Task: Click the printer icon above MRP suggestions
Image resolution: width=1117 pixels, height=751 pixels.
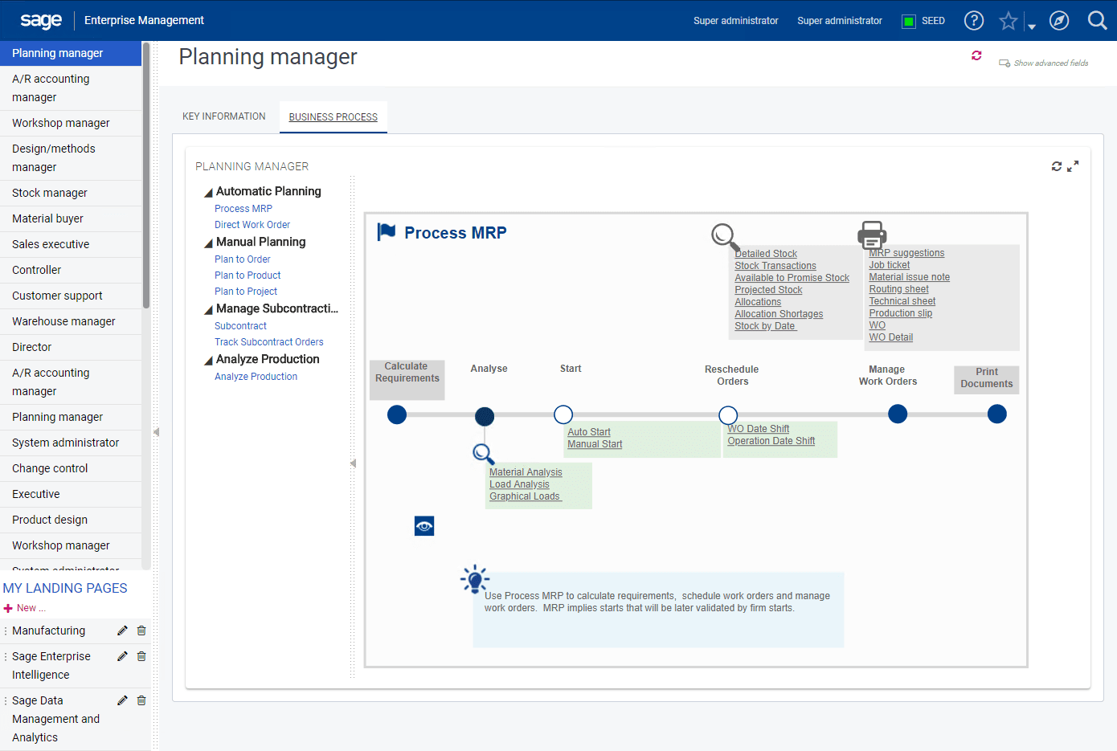Action: pyautogui.click(x=870, y=235)
